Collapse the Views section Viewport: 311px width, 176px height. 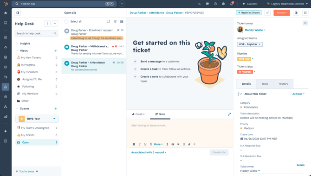[x=17, y=50]
